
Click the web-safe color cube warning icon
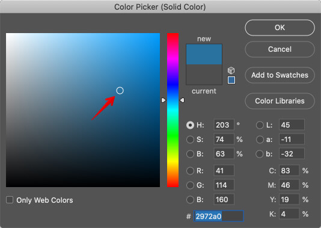[231, 70]
